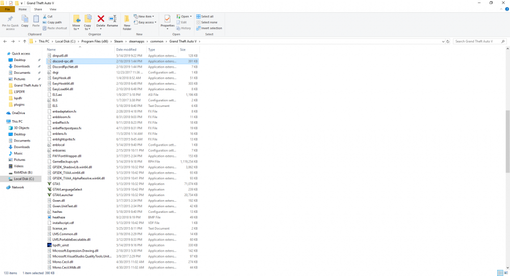Select Local Disk (C:) in navigation pane

point(24,179)
